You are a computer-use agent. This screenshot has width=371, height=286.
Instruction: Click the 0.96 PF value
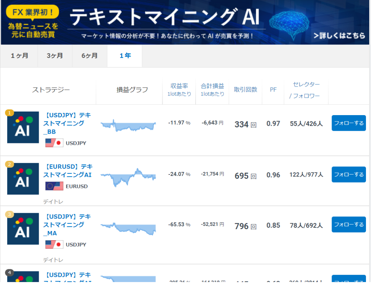[x=273, y=175]
